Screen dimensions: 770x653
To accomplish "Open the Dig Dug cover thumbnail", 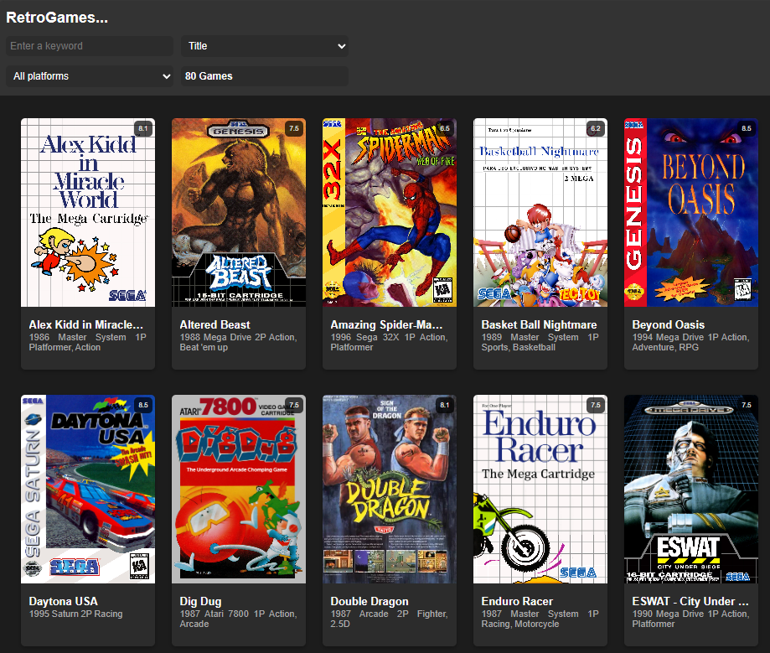I will click(x=238, y=489).
